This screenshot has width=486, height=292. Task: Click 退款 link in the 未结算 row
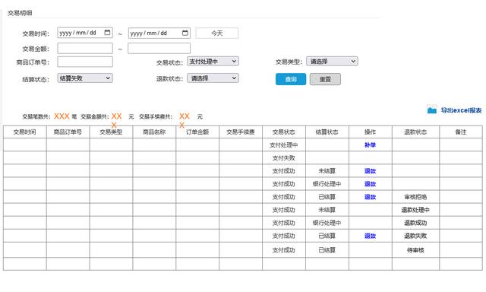(x=370, y=171)
